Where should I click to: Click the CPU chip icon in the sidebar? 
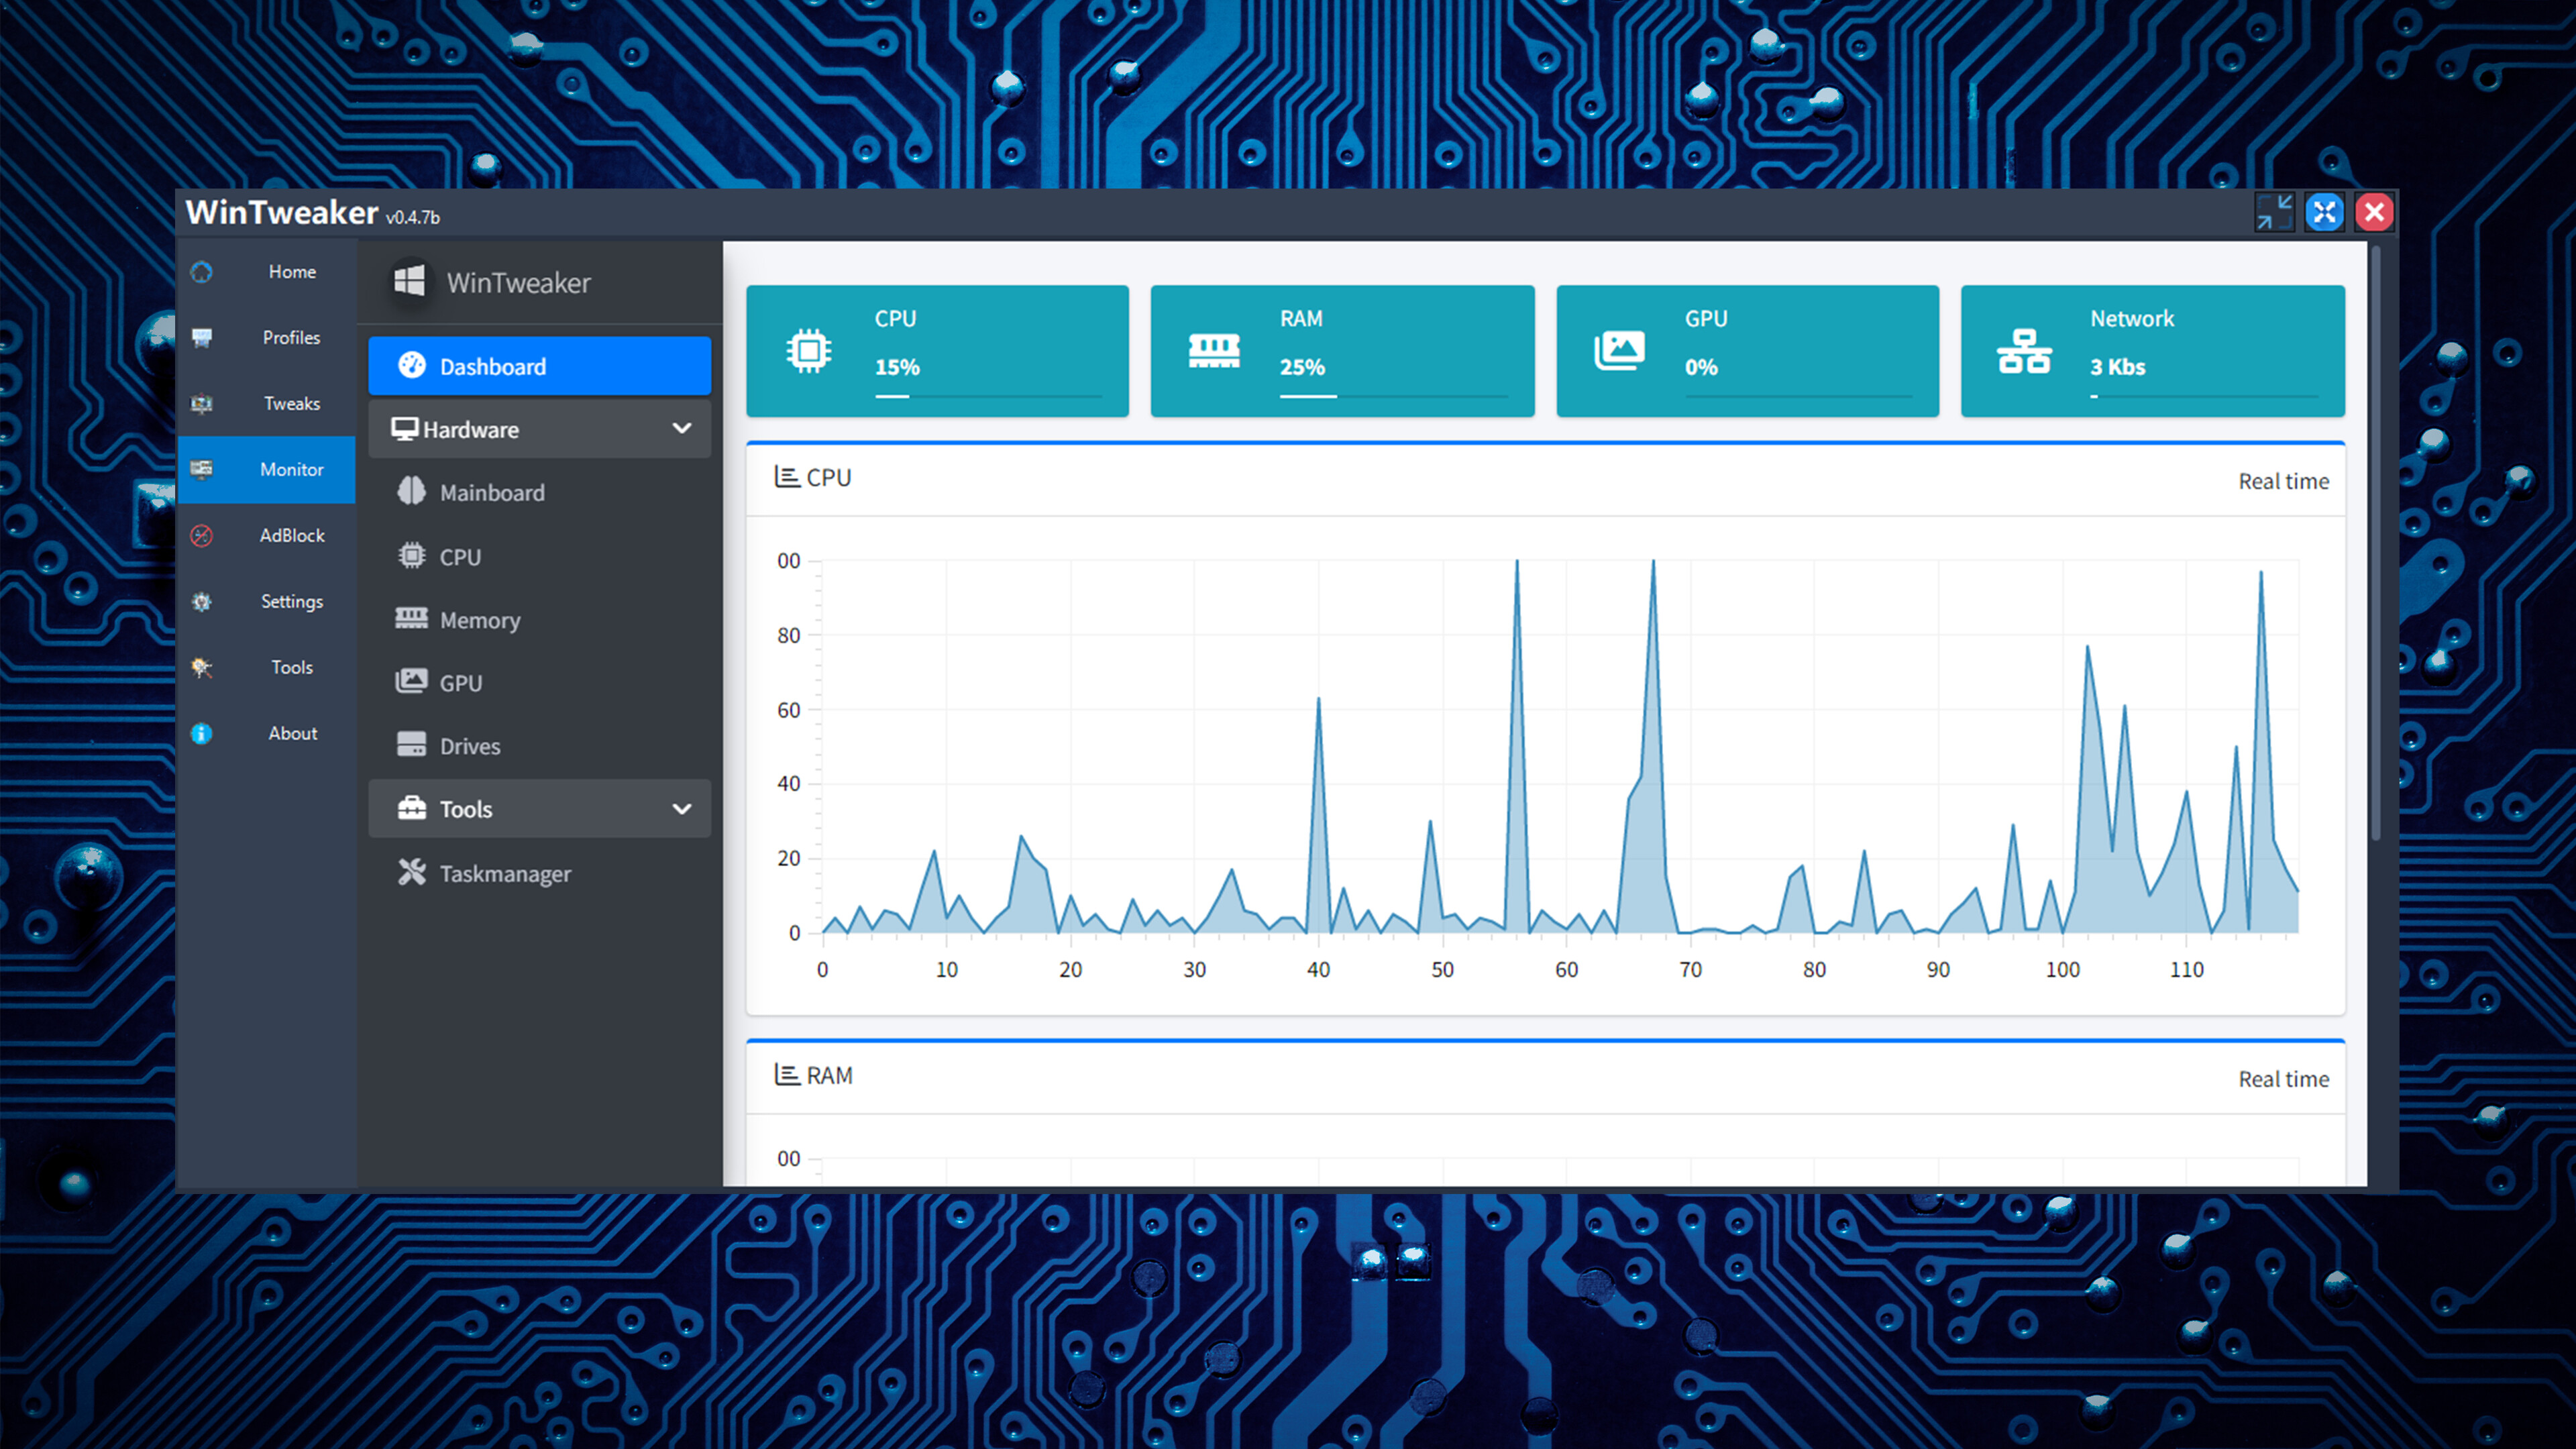click(x=411, y=556)
